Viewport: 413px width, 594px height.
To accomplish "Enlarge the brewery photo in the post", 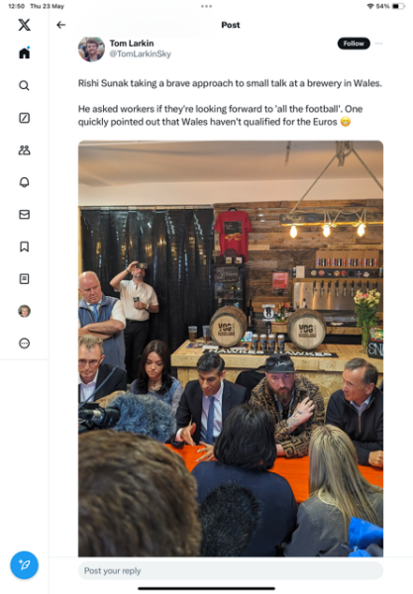I will click(x=231, y=348).
